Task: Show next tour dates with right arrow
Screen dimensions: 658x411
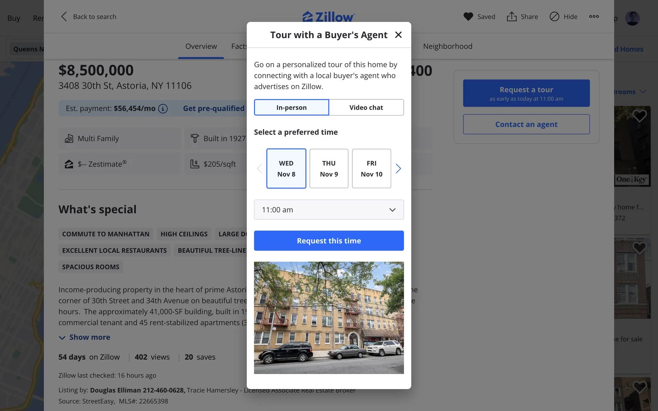Action: (398, 169)
